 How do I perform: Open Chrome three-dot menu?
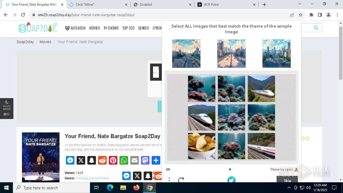(x=337, y=15)
